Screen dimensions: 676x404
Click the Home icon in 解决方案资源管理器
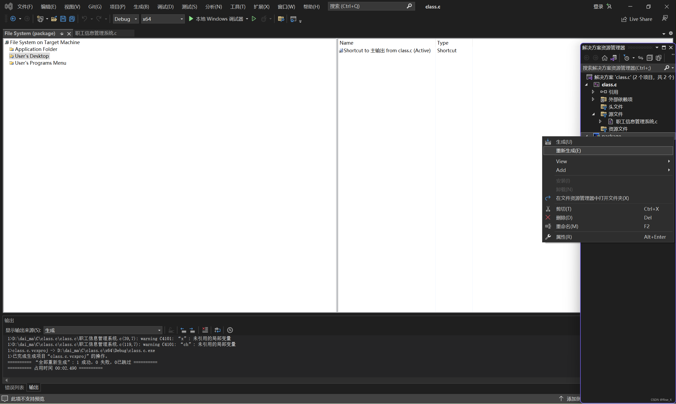pyautogui.click(x=605, y=58)
